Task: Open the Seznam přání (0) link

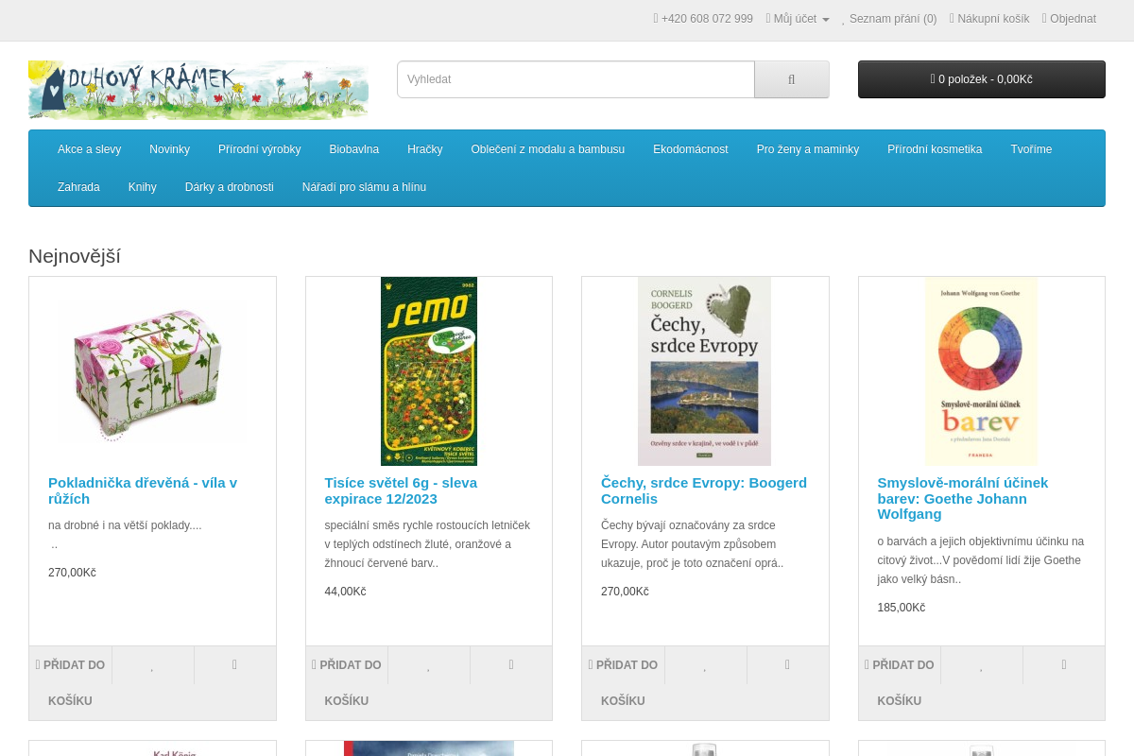Action: click(891, 19)
